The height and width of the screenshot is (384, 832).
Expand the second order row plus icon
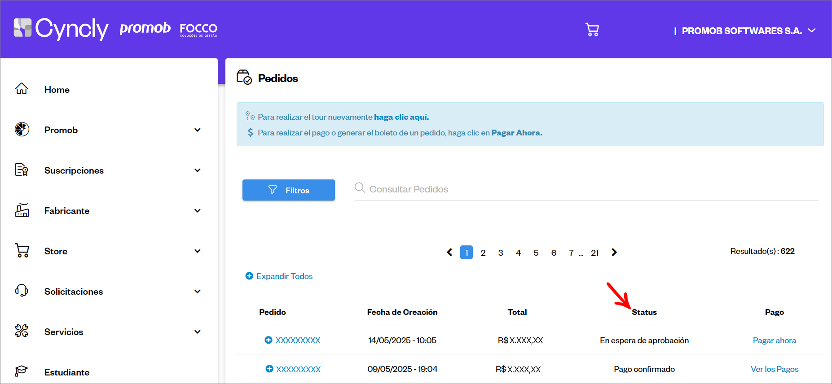[269, 369]
